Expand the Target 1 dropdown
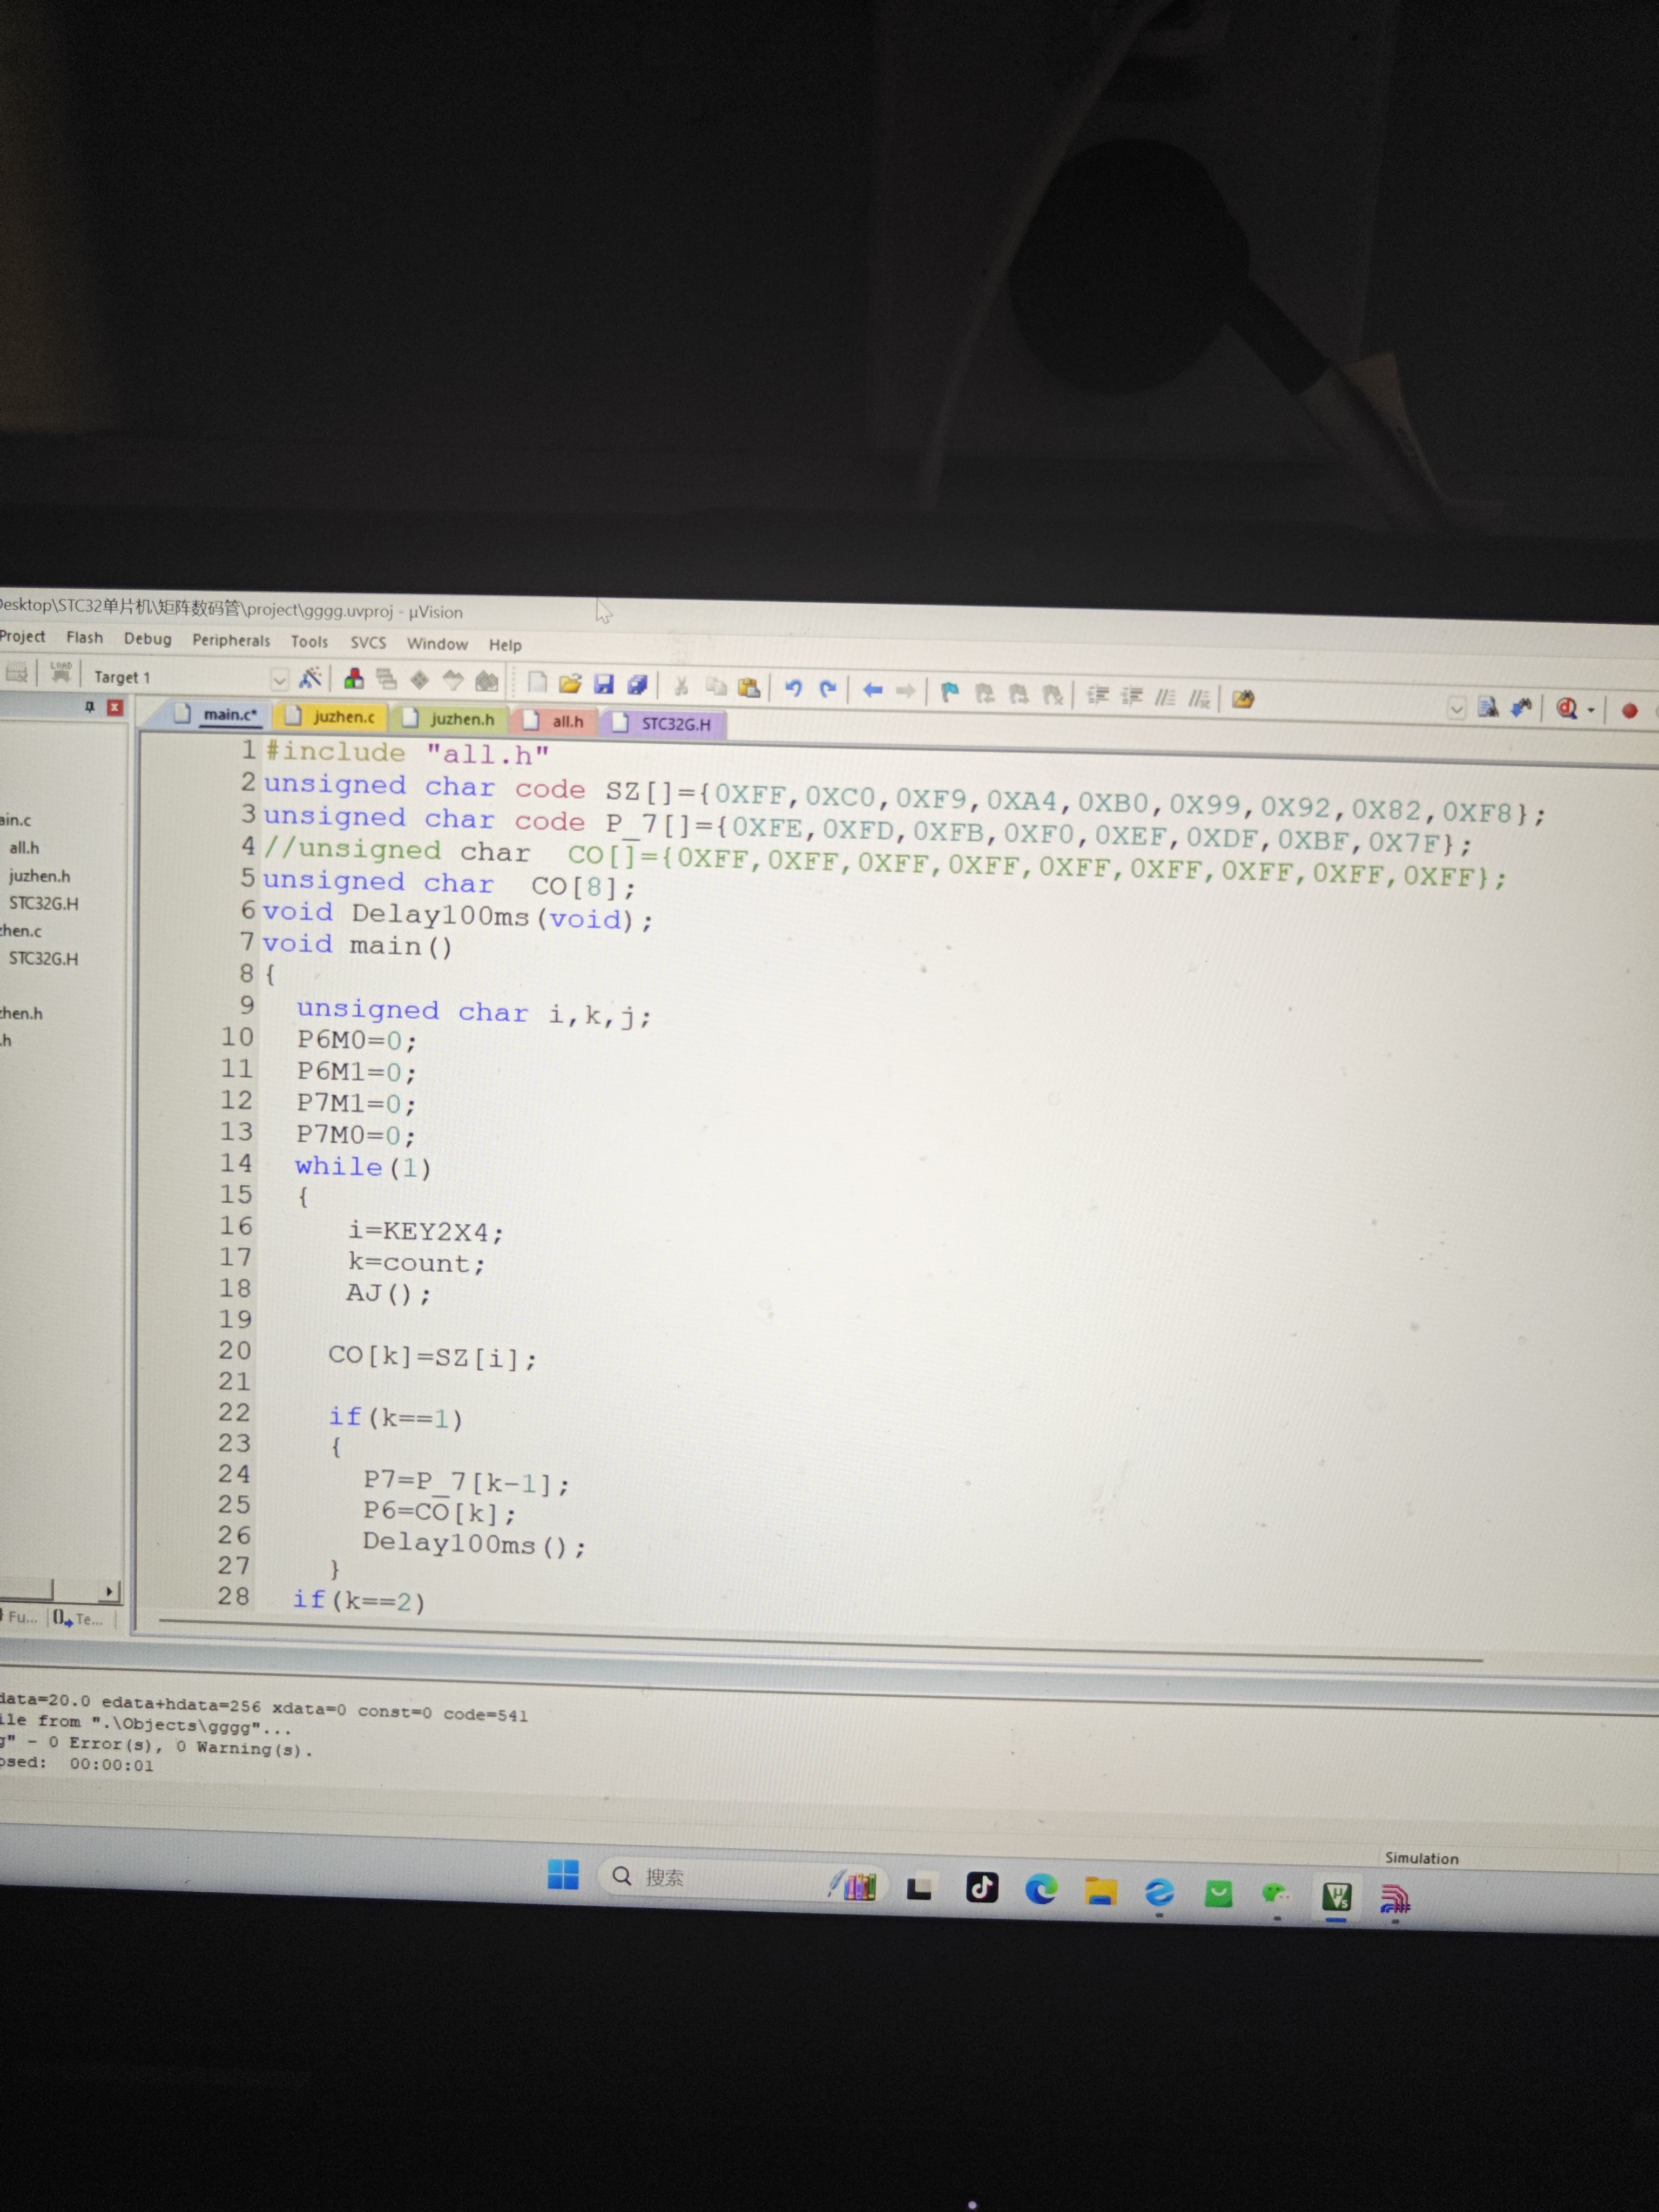 point(280,680)
